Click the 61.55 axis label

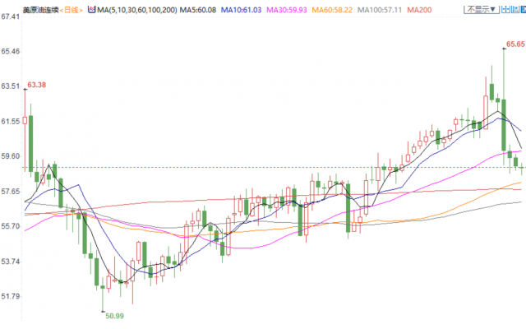tap(11, 121)
